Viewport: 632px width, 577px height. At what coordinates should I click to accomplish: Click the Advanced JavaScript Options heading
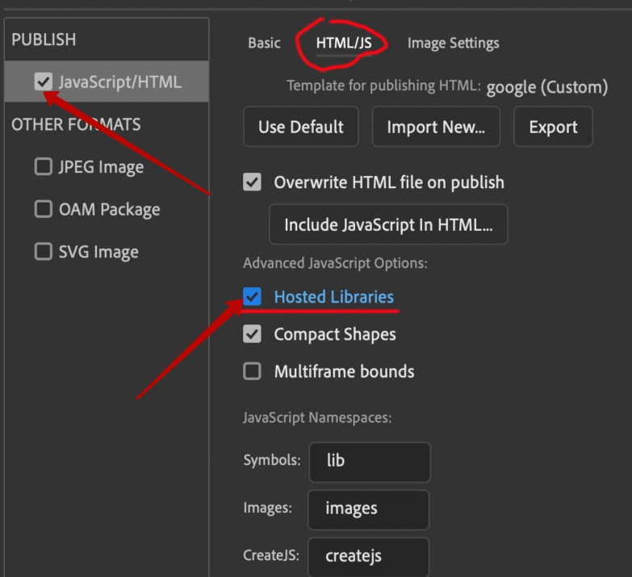coord(335,263)
